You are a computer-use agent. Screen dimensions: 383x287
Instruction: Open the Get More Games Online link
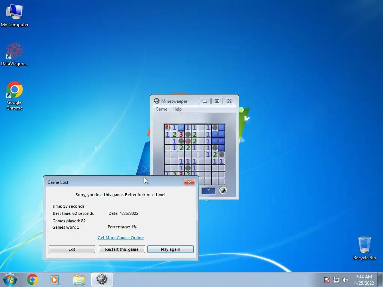tap(121, 238)
